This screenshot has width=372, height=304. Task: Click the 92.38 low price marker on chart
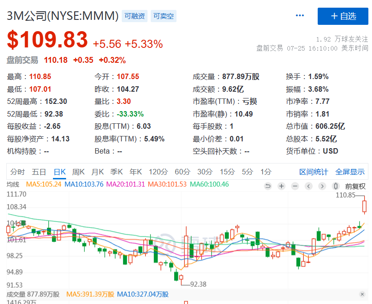click(x=198, y=284)
